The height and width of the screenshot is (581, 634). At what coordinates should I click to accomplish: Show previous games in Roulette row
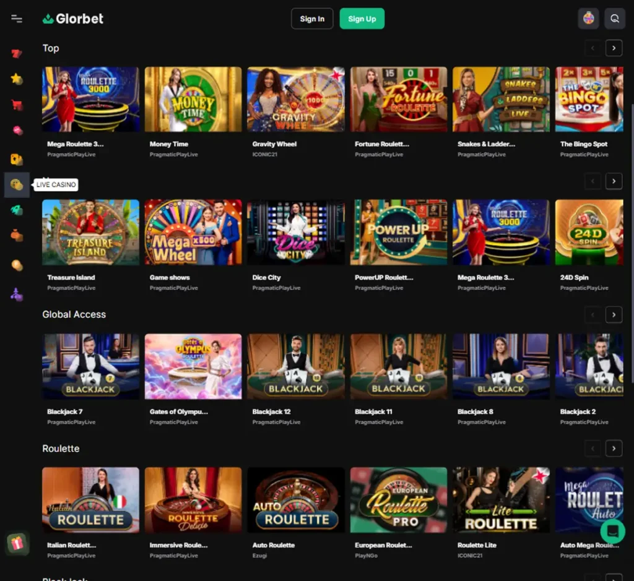click(593, 448)
